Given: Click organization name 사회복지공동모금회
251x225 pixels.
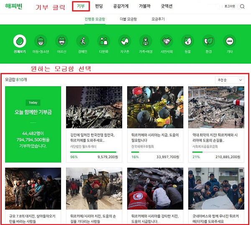Looking at the screenshot, I should click(205, 146).
